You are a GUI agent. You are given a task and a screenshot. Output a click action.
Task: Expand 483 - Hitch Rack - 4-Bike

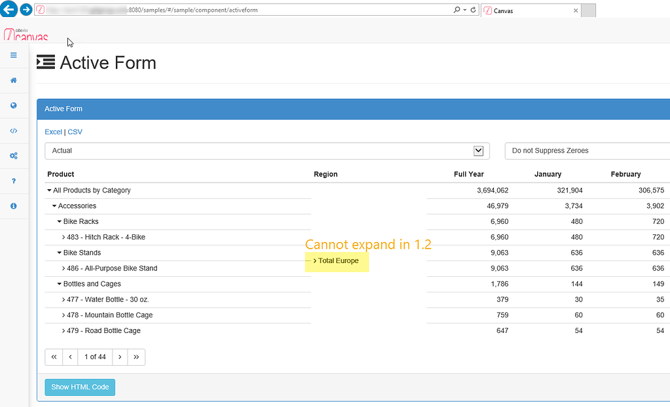(64, 238)
